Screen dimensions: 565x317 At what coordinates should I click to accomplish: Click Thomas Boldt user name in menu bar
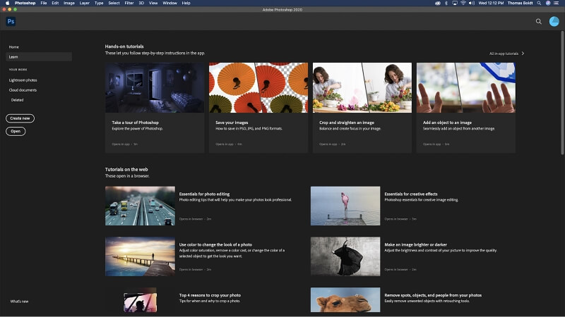click(x=520, y=3)
